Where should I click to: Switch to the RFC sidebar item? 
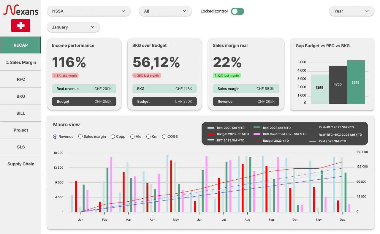coord(21,79)
